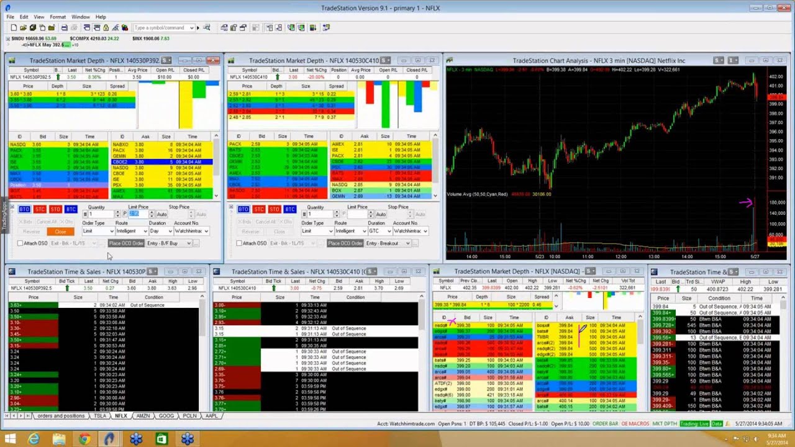This screenshot has height=447, width=795.
Task: Click the Windows Start button
Action: 10,439
